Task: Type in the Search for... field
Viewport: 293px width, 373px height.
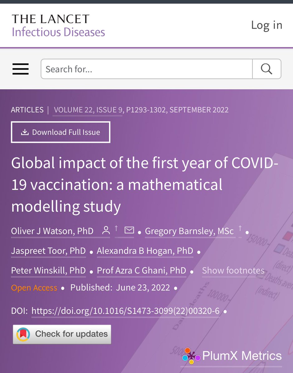Action: click(146, 69)
